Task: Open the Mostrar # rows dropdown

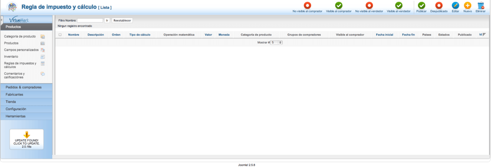Action: (276, 42)
